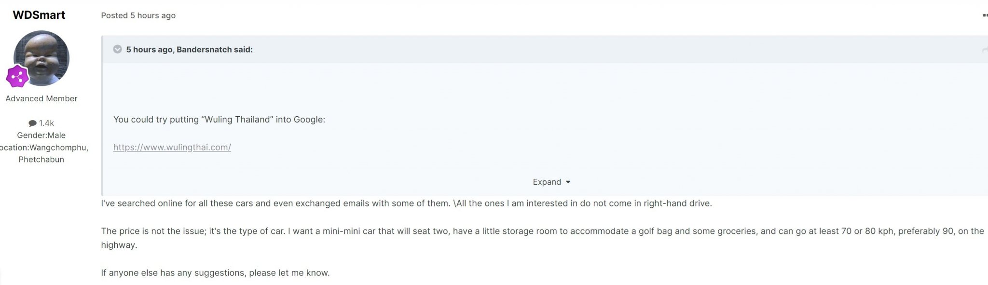The image size is (988, 285).
Task: Collapse the quote using the circled chevron
Action: (117, 49)
